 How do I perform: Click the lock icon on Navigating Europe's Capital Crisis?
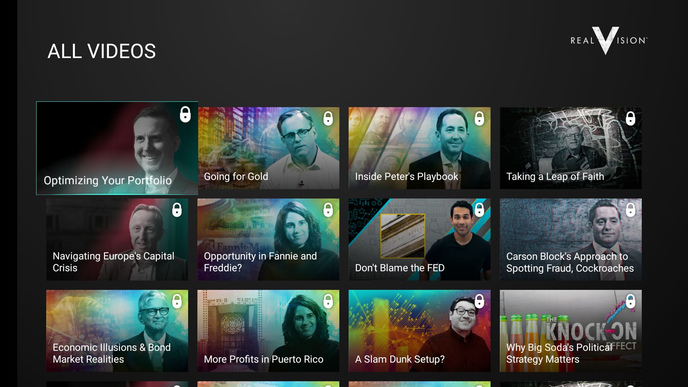177,210
